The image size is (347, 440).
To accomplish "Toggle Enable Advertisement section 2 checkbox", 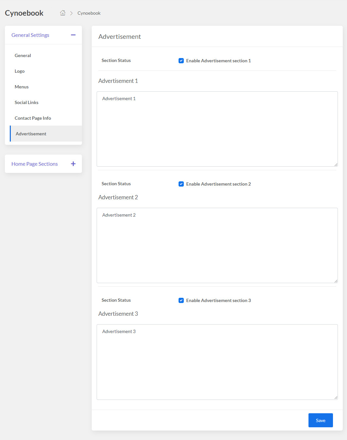I will click(181, 184).
